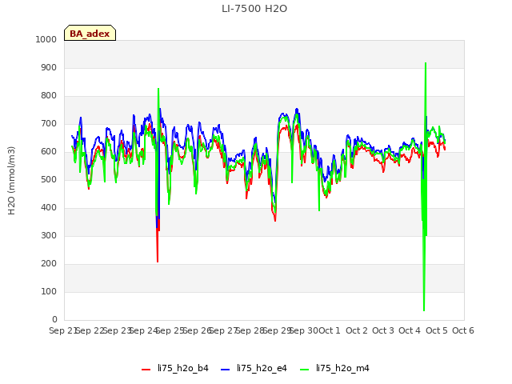This screenshot has height=384, width=512.
Task: Toggle the li75_h2o_e4 legend entry
Action: click(x=254, y=368)
